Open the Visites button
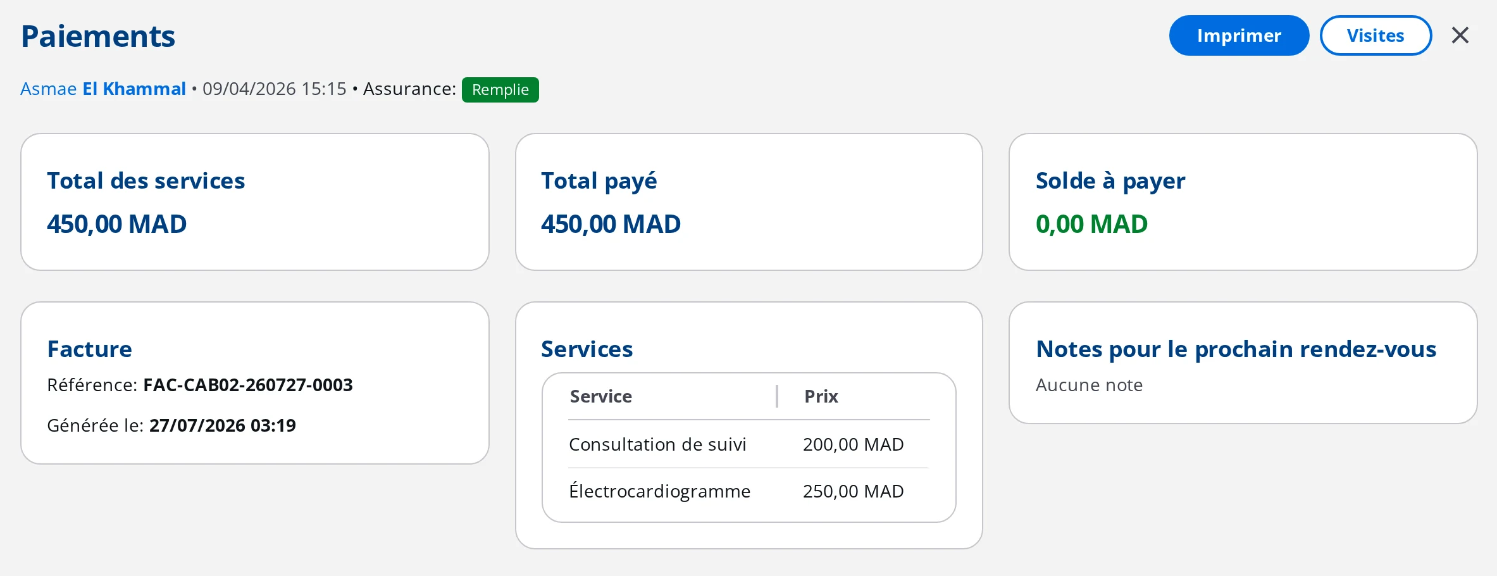 click(1376, 35)
